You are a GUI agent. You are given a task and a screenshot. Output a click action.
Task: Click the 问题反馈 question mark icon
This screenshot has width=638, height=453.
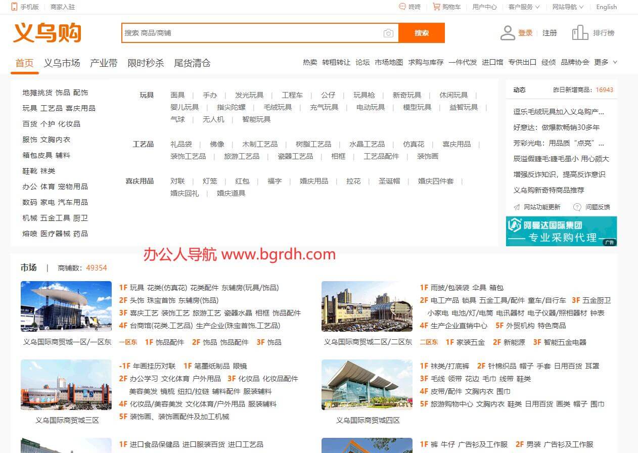pos(577,207)
